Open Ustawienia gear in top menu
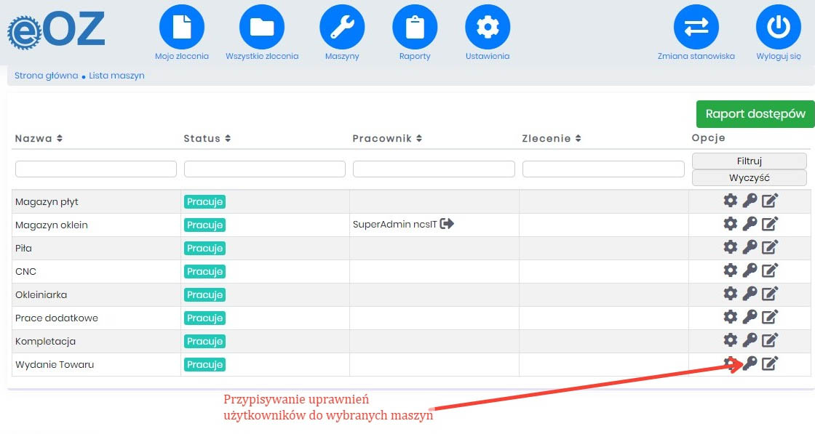 (488, 28)
